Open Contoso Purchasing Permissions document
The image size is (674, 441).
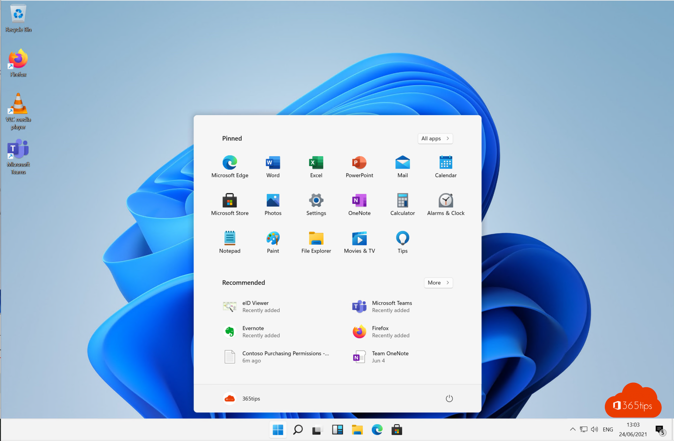pyautogui.click(x=276, y=357)
